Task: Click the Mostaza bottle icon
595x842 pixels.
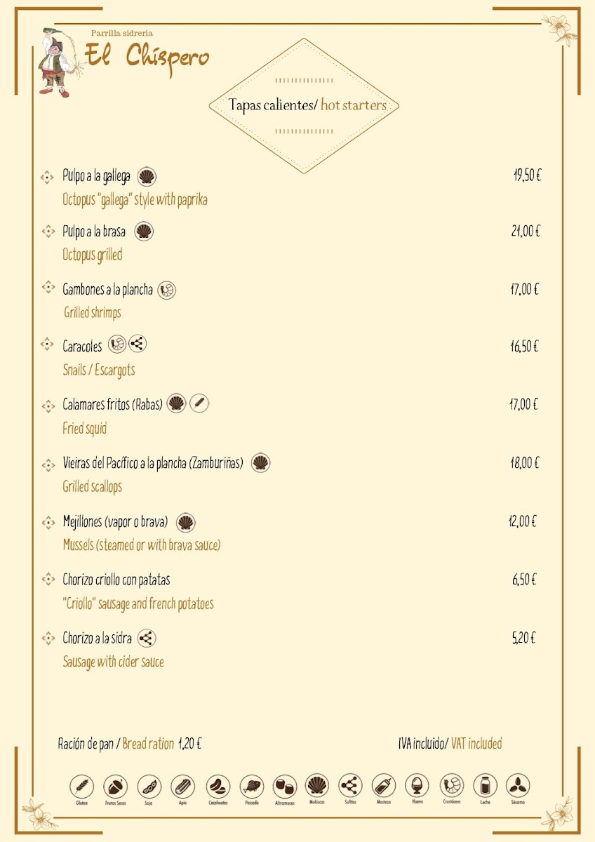Action: click(x=383, y=786)
